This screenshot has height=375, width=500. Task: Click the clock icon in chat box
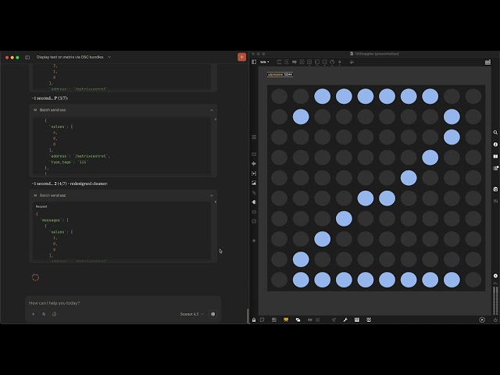coord(54,314)
